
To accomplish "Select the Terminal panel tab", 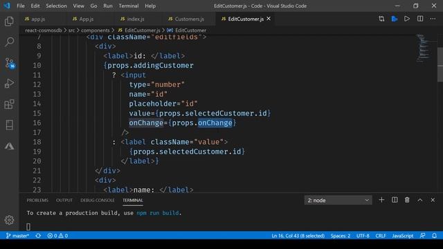I will (133, 200).
